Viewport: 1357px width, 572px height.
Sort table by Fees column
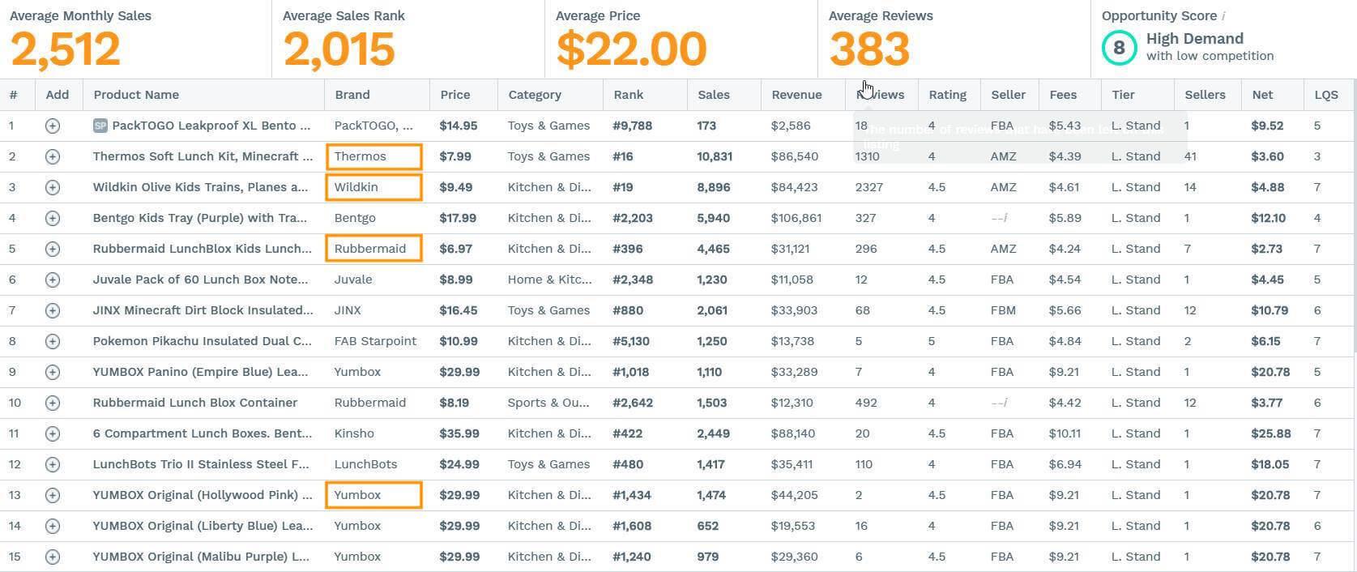[1063, 95]
